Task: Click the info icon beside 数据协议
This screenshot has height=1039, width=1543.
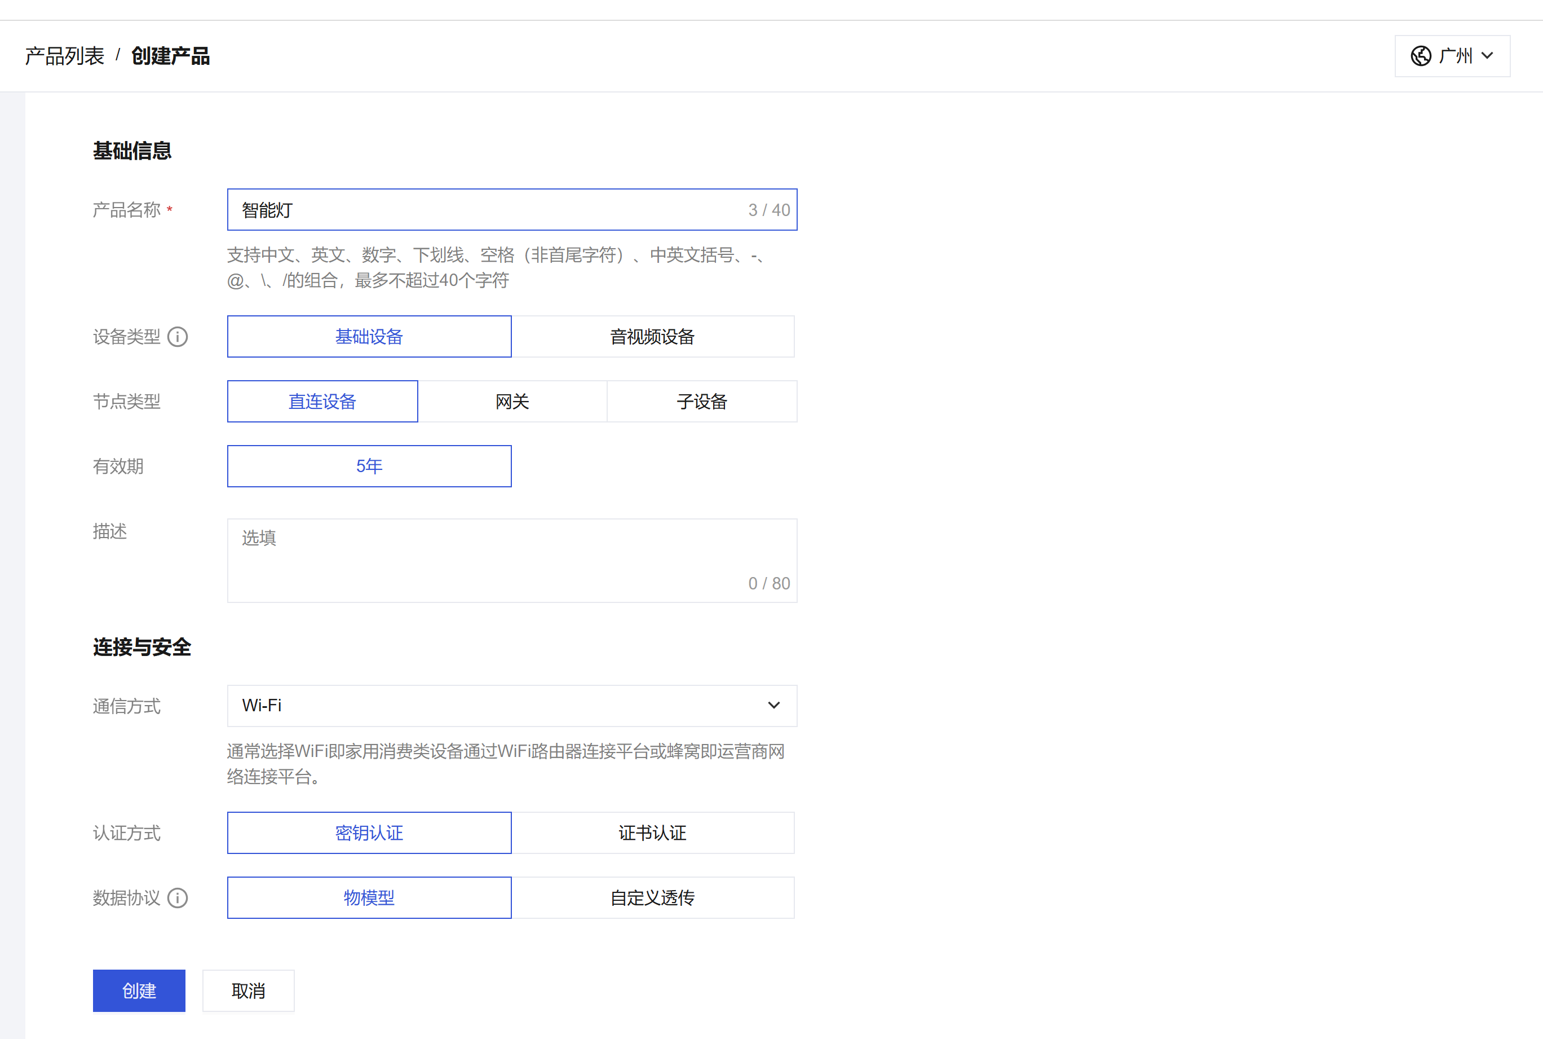Action: (178, 898)
